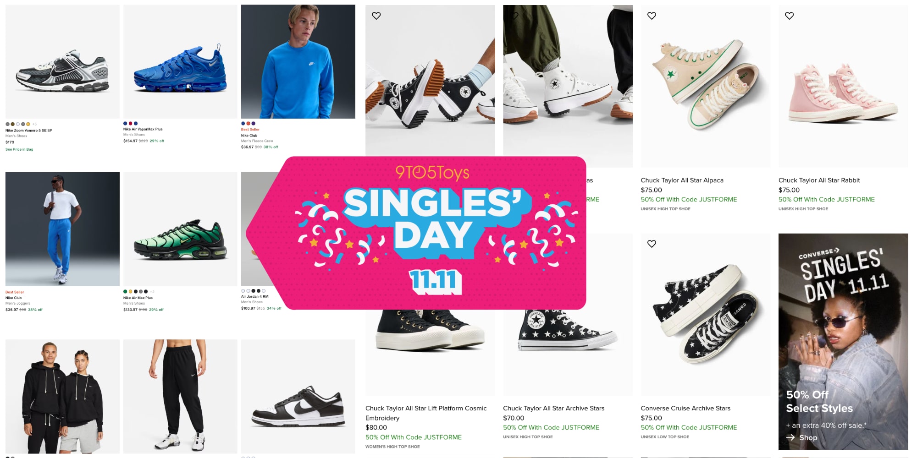The width and height of the screenshot is (917, 458).
Task: Toggle the wishlist heart on Converse Cruise Archive Stars
Action: pyautogui.click(x=652, y=244)
